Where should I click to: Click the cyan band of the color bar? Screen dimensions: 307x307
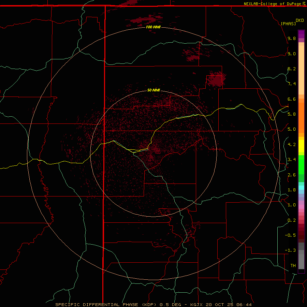(x=301, y=188)
